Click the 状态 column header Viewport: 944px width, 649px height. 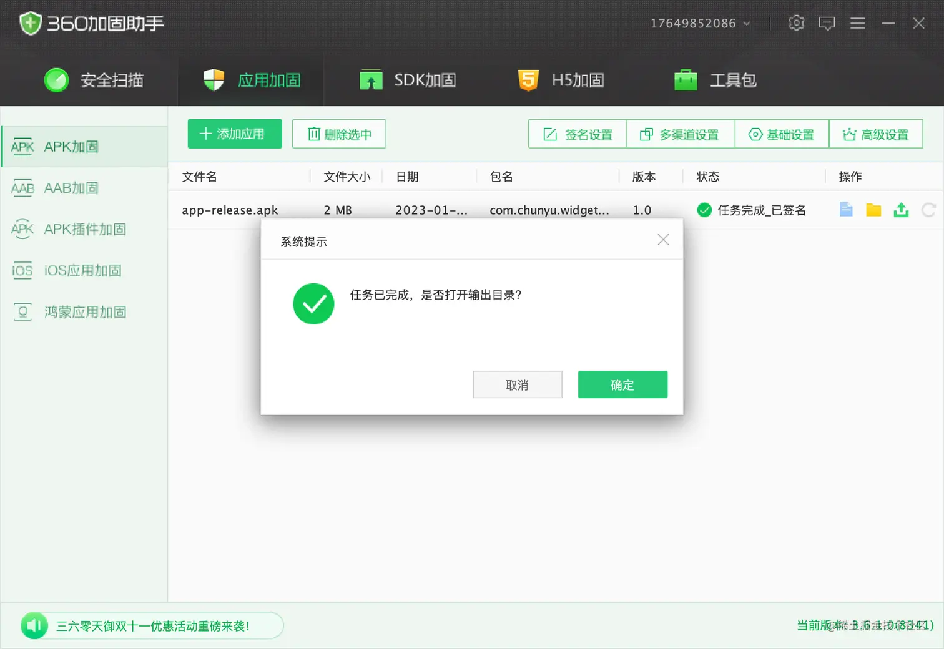708,177
